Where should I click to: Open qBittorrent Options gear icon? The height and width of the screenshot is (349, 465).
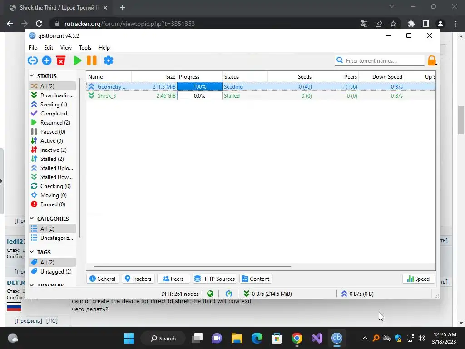click(108, 60)
